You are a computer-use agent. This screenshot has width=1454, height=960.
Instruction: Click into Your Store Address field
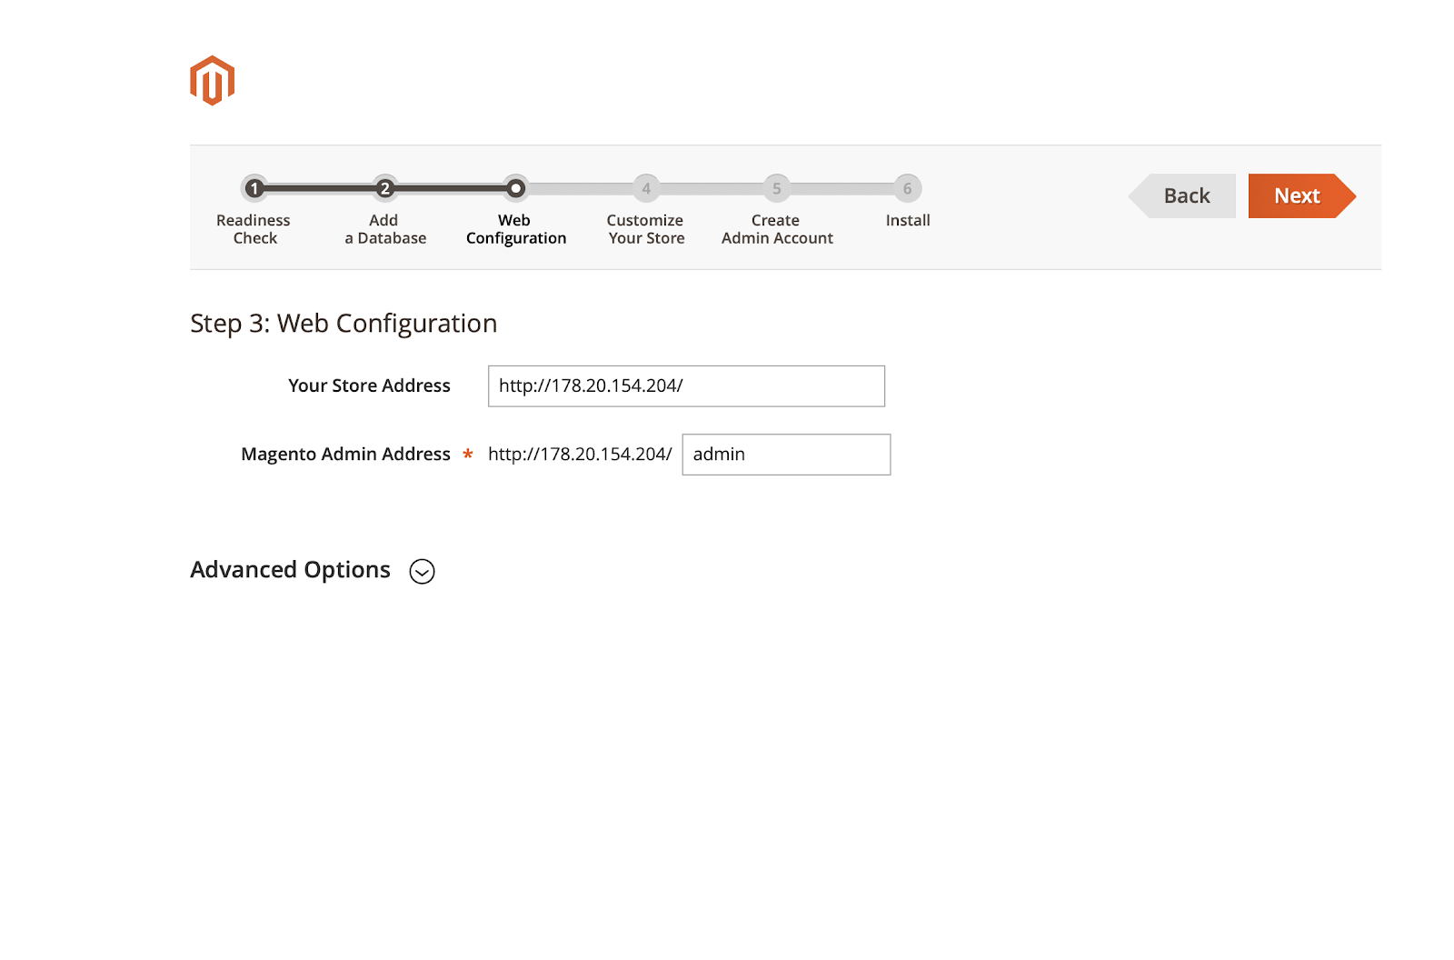pyautogui.click(x=686, y=386)
